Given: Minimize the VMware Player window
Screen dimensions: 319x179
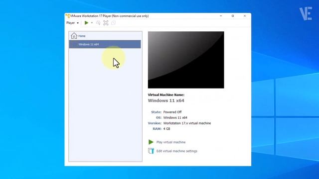Looking at the screenshot, I should [x=221, y=16].
